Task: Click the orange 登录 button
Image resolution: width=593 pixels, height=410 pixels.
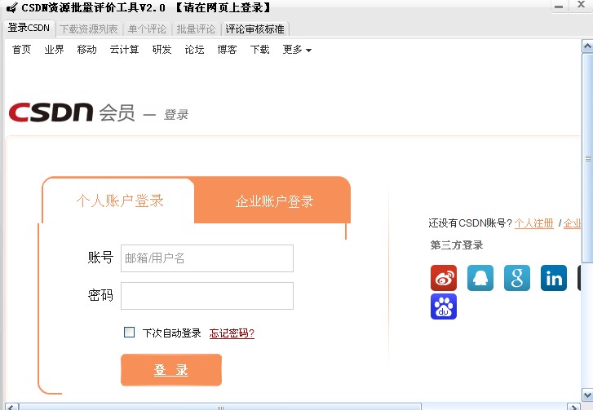Action: pos(171,369)
